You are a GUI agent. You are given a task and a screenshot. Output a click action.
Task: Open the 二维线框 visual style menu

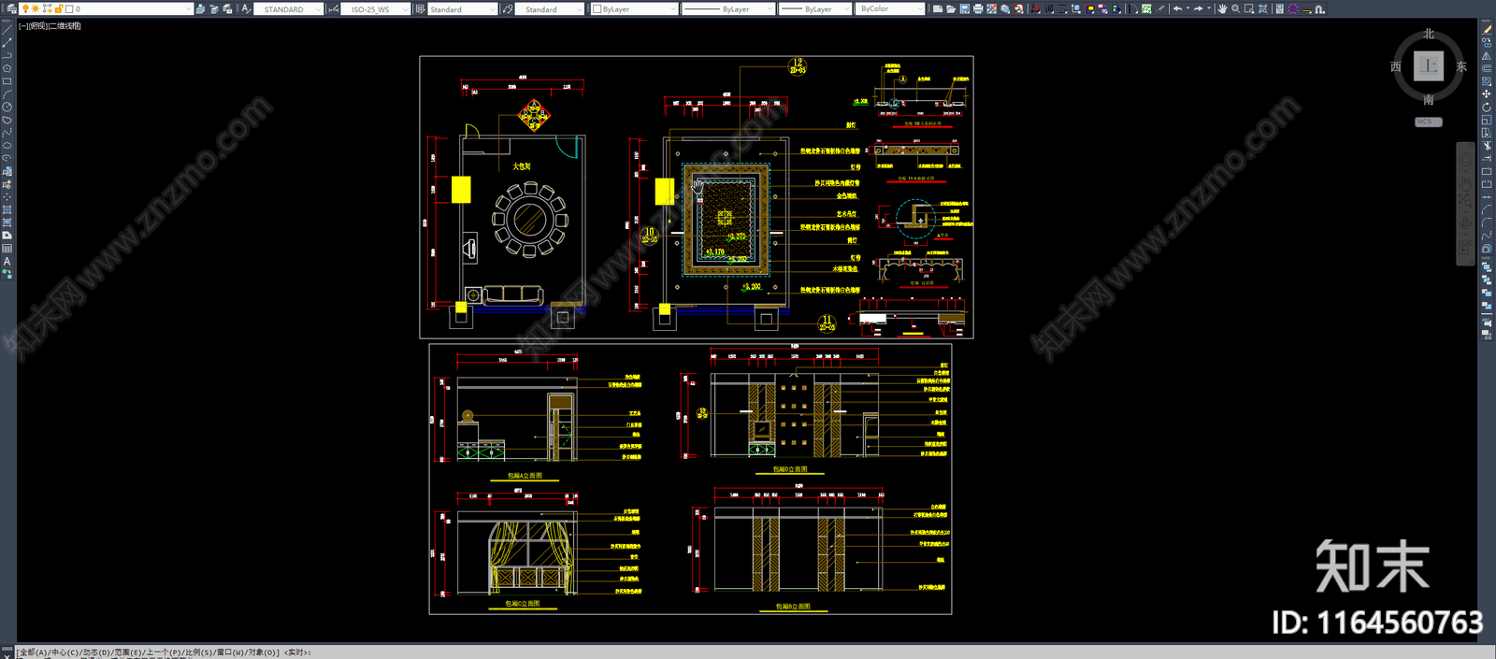[x=65, y=26]
